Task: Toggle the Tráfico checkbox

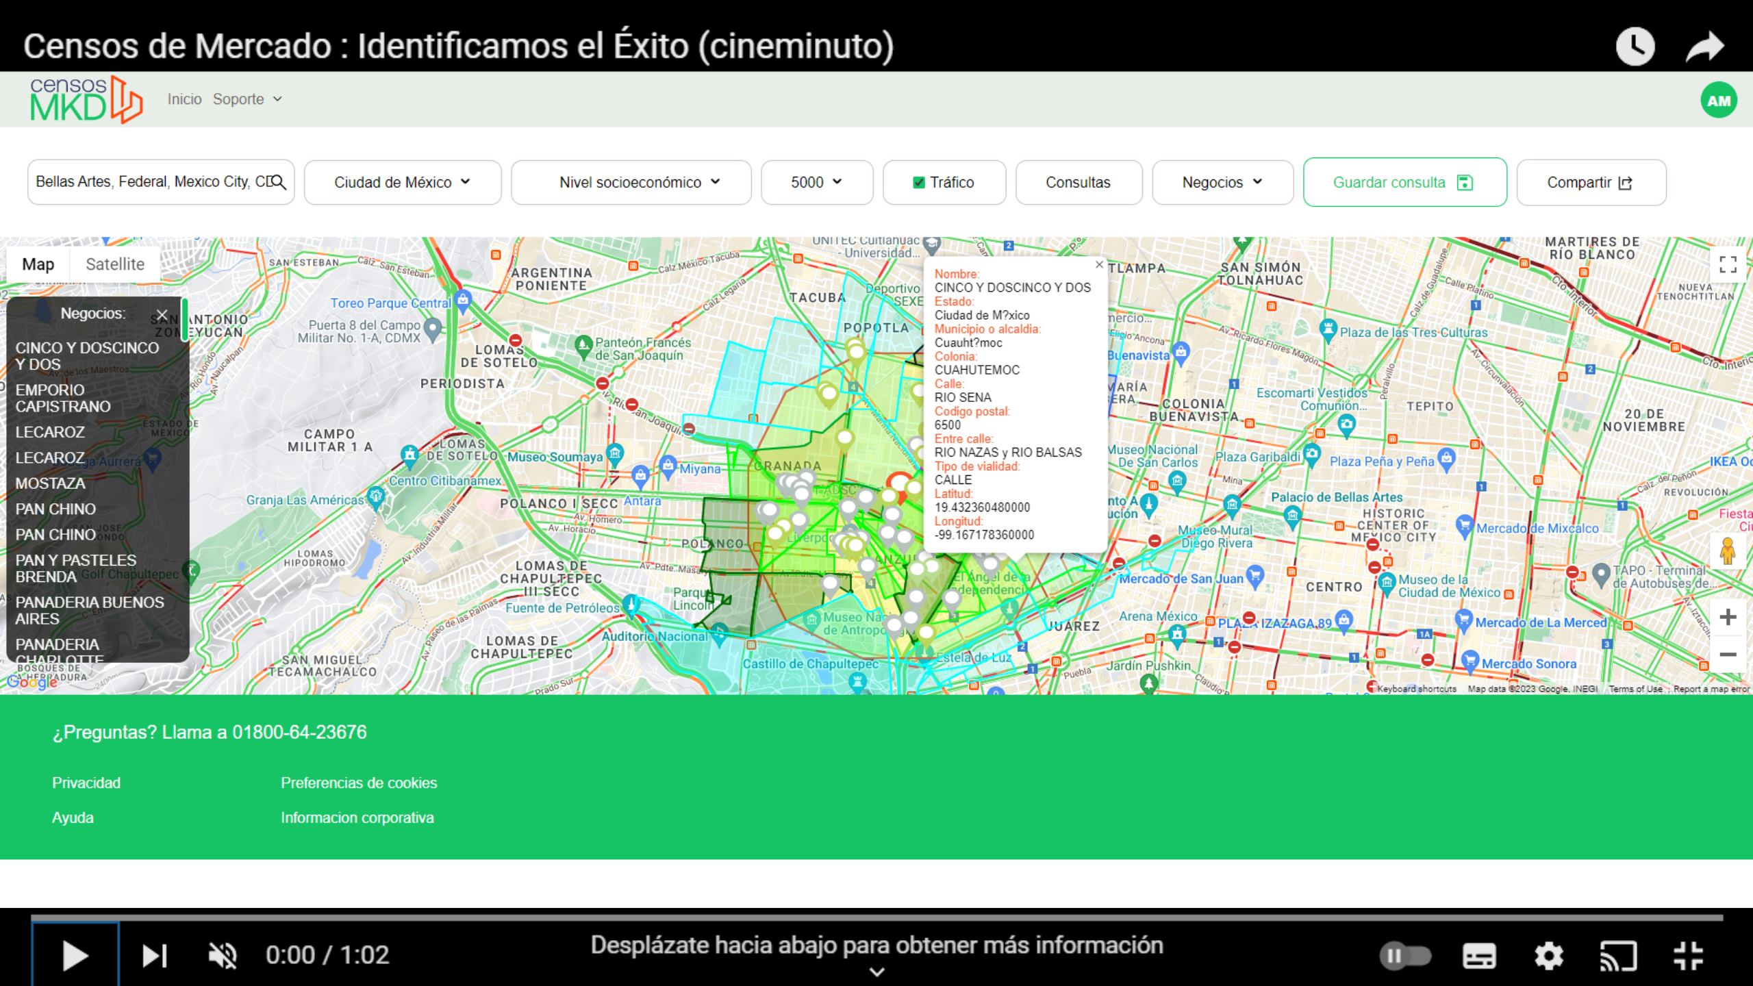Action: tap(919, 183)
